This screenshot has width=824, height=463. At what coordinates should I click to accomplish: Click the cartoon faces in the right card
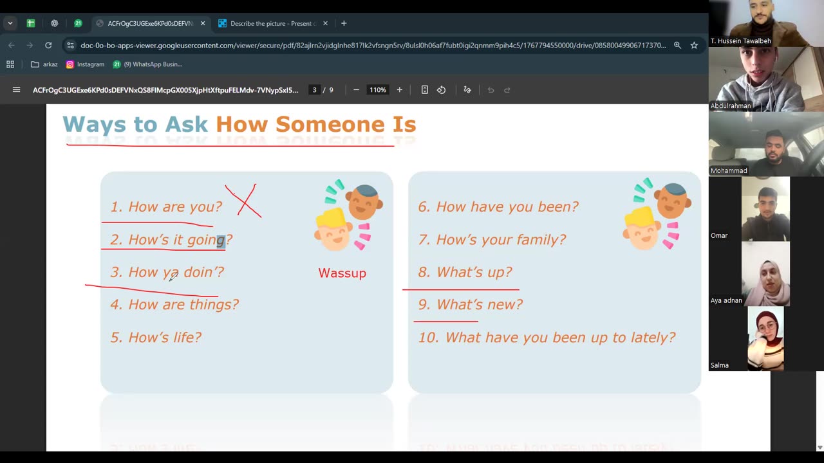657,215
